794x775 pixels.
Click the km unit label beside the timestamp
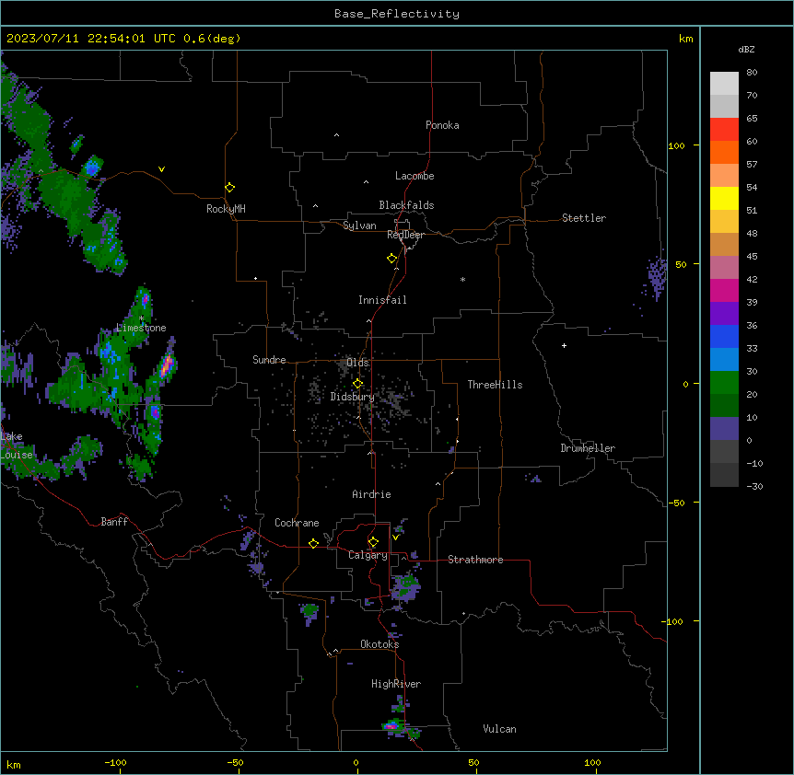(x=685, y=39)
